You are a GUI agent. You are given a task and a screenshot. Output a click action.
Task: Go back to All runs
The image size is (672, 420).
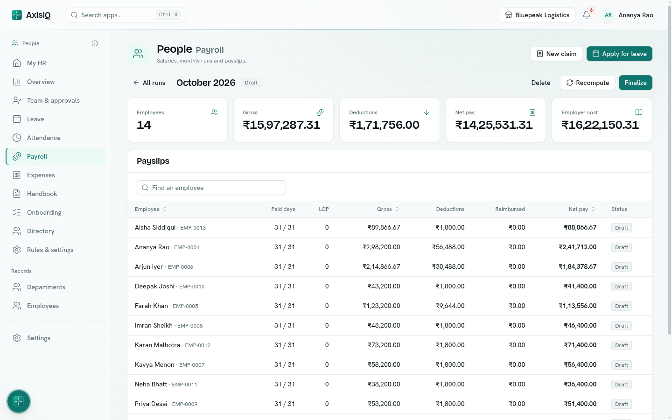(149, 83)
